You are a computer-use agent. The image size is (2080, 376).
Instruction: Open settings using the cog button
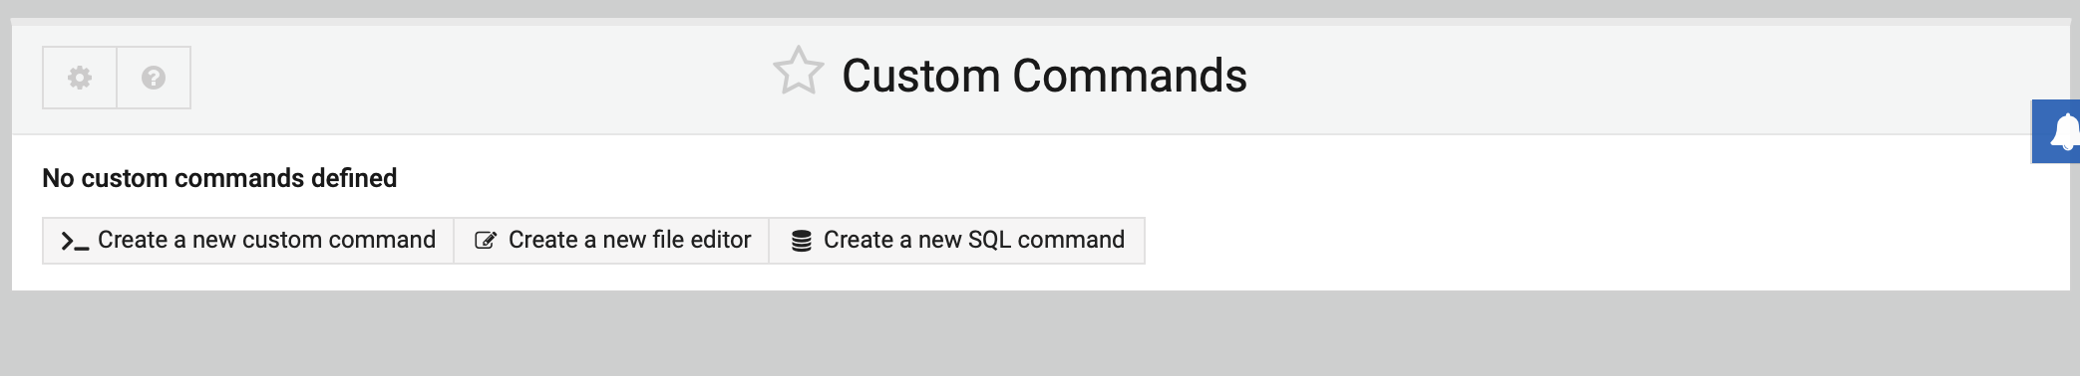pyautogui.click(x=80, y=78)
